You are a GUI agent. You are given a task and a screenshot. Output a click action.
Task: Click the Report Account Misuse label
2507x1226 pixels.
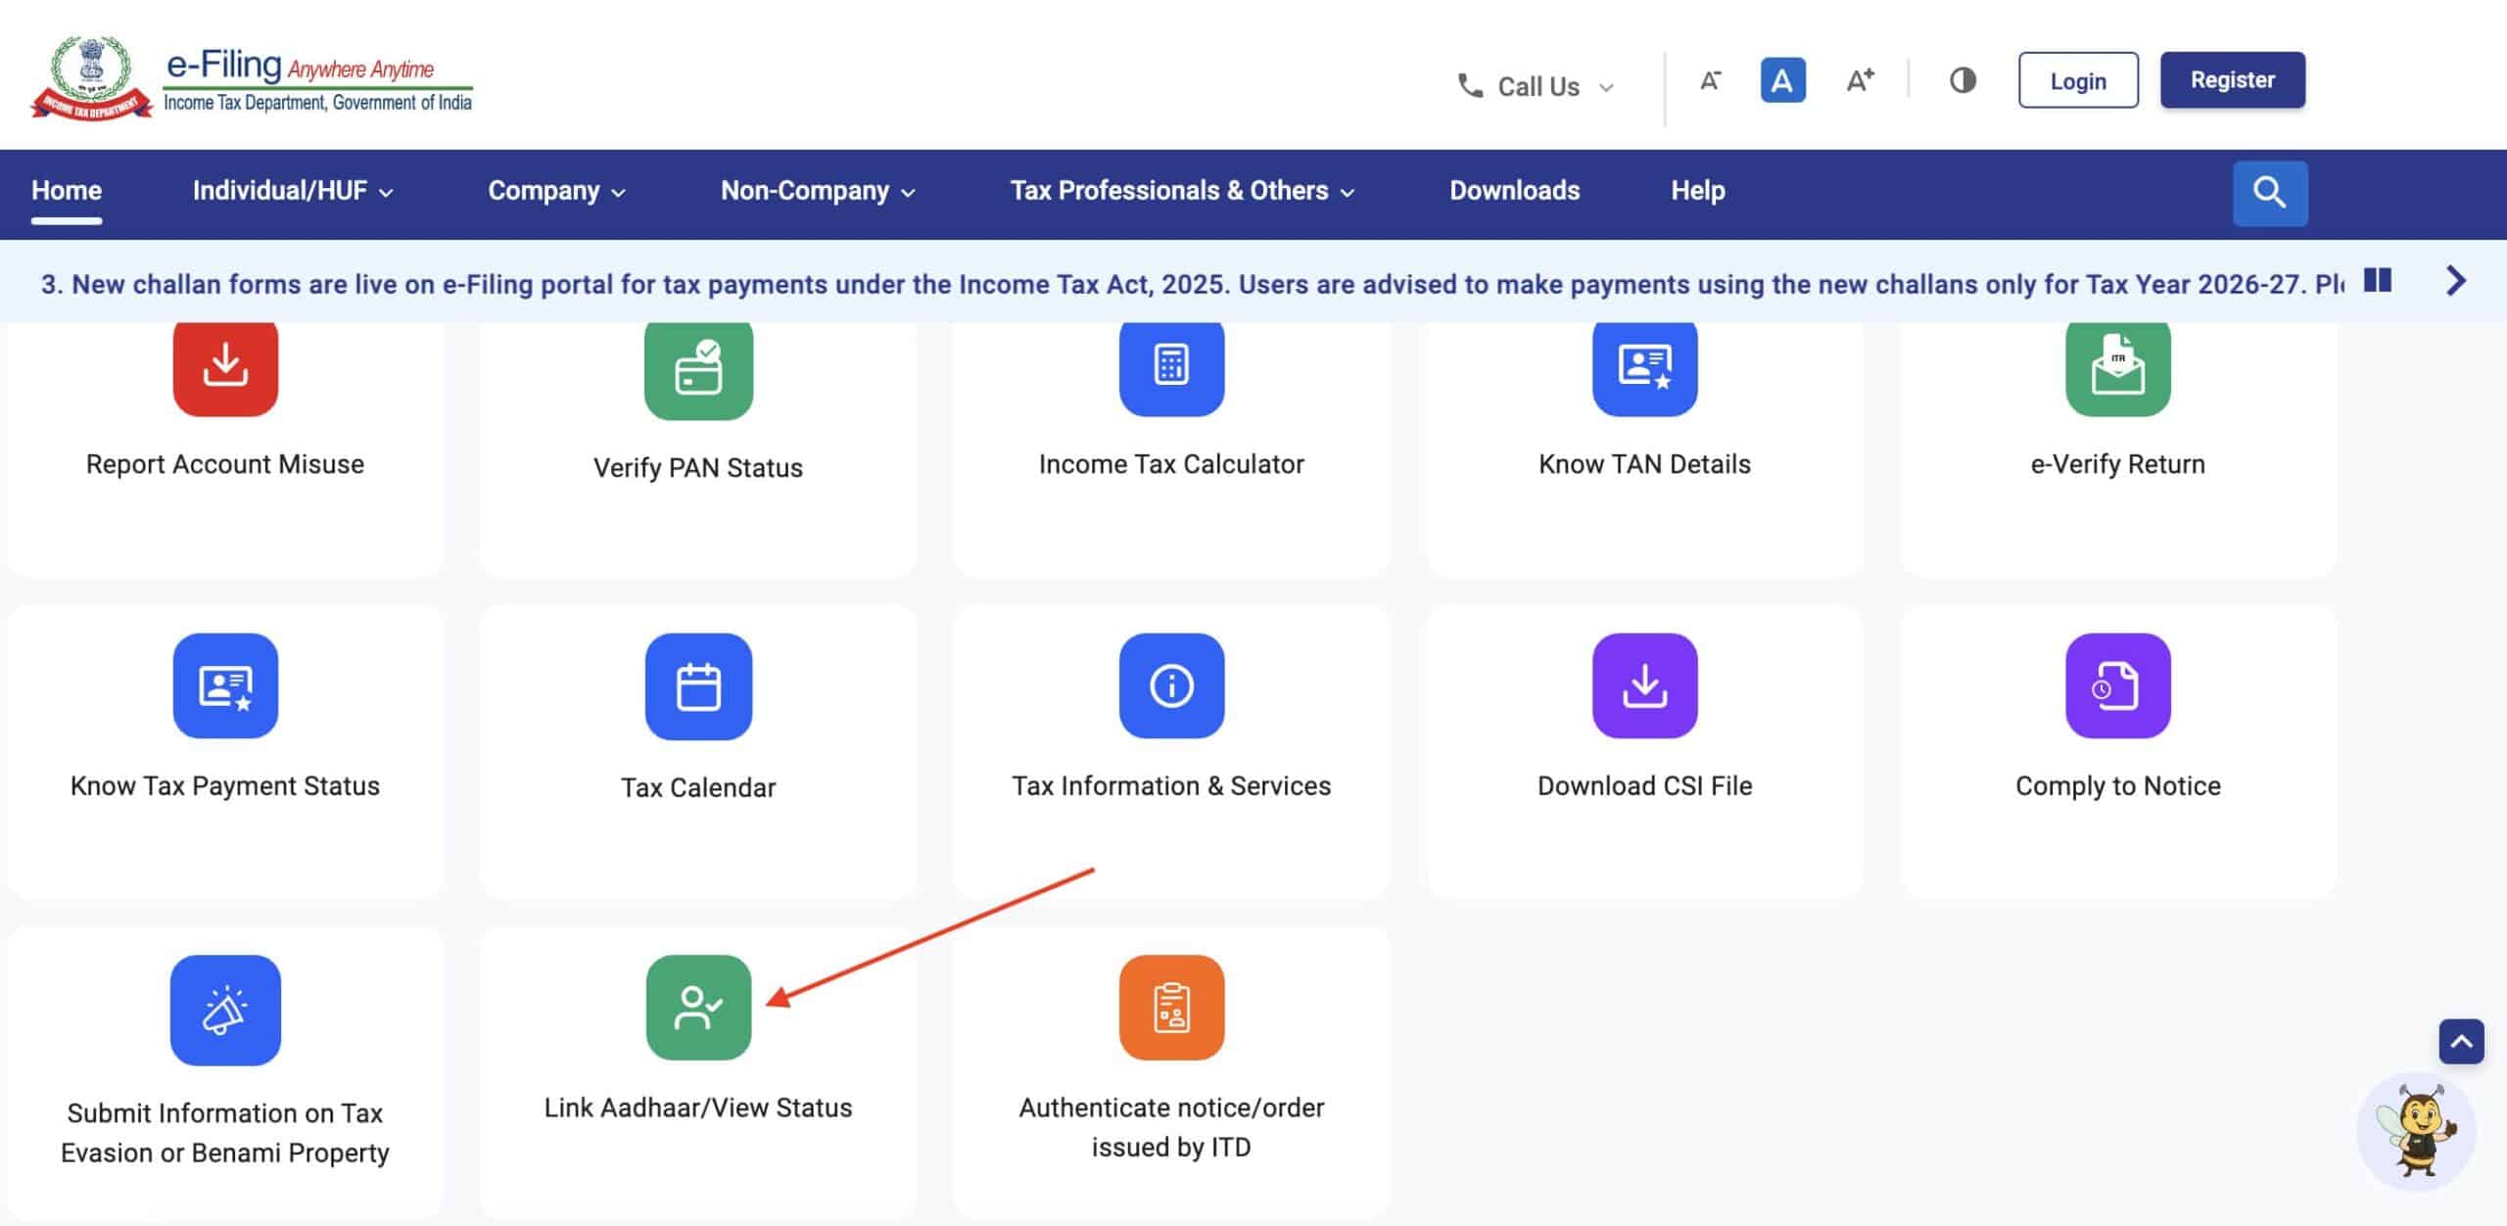225,464
